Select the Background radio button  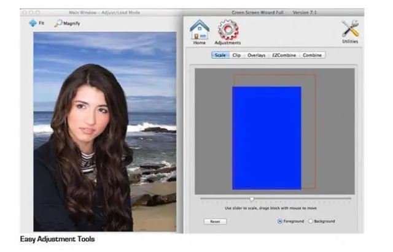311,221
